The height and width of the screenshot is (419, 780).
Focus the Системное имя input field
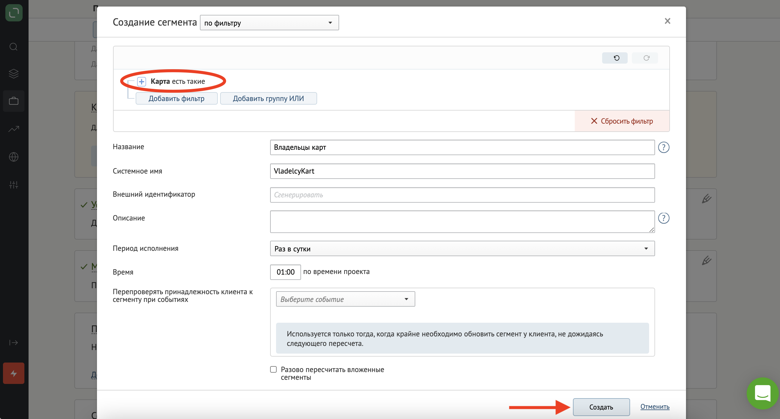(462, 171)
